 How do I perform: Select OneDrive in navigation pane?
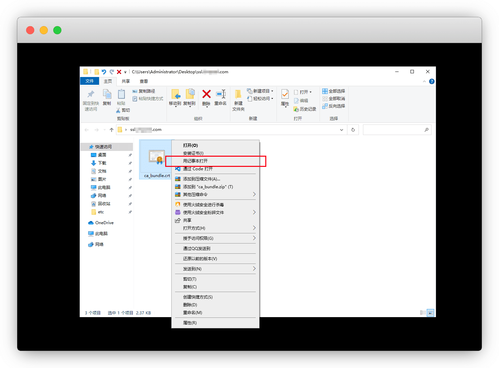pyautogui.click(x=104, y=223)
